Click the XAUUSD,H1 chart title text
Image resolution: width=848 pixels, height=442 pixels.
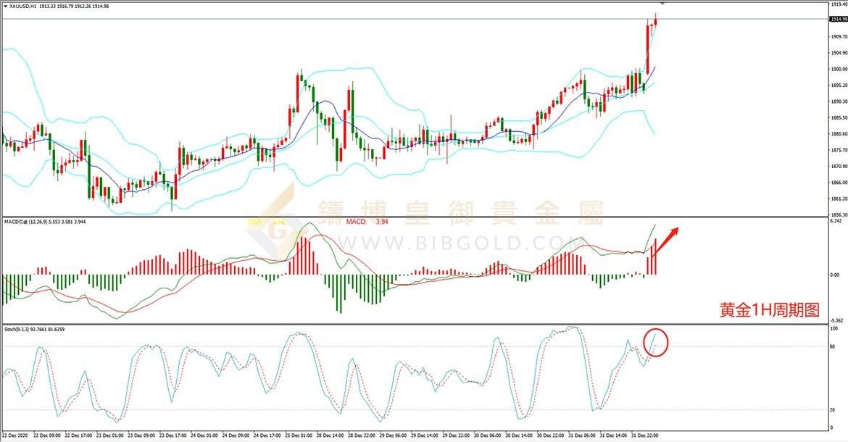coord(22,7)
